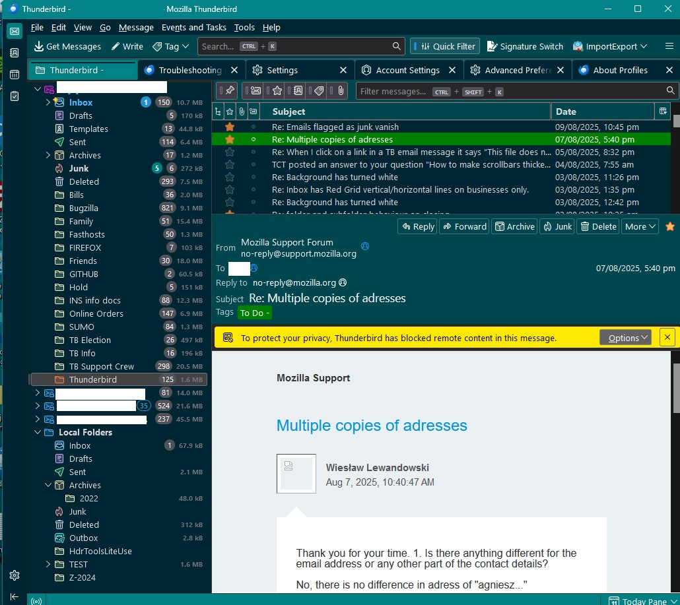Open the More actions dropdown
The width and height of the screenshot is (680, 605).
tap(640, 226)
